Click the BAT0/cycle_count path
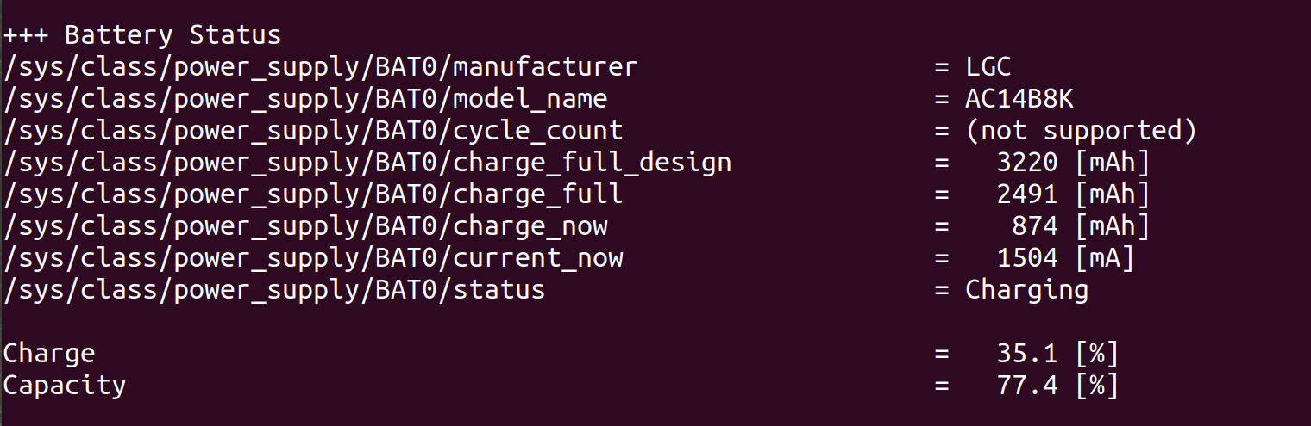 pos(313,131)
